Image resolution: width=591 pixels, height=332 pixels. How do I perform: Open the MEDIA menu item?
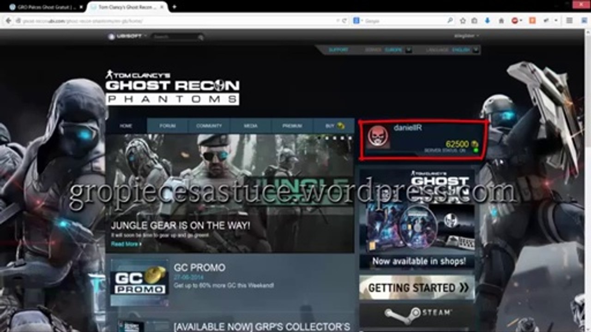tap(251, 126)
